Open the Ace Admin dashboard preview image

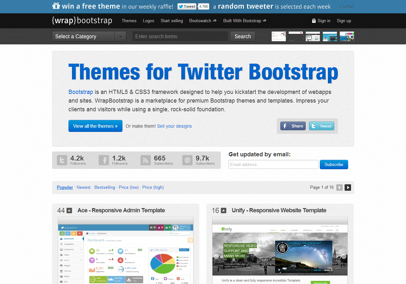pos(126,251)
